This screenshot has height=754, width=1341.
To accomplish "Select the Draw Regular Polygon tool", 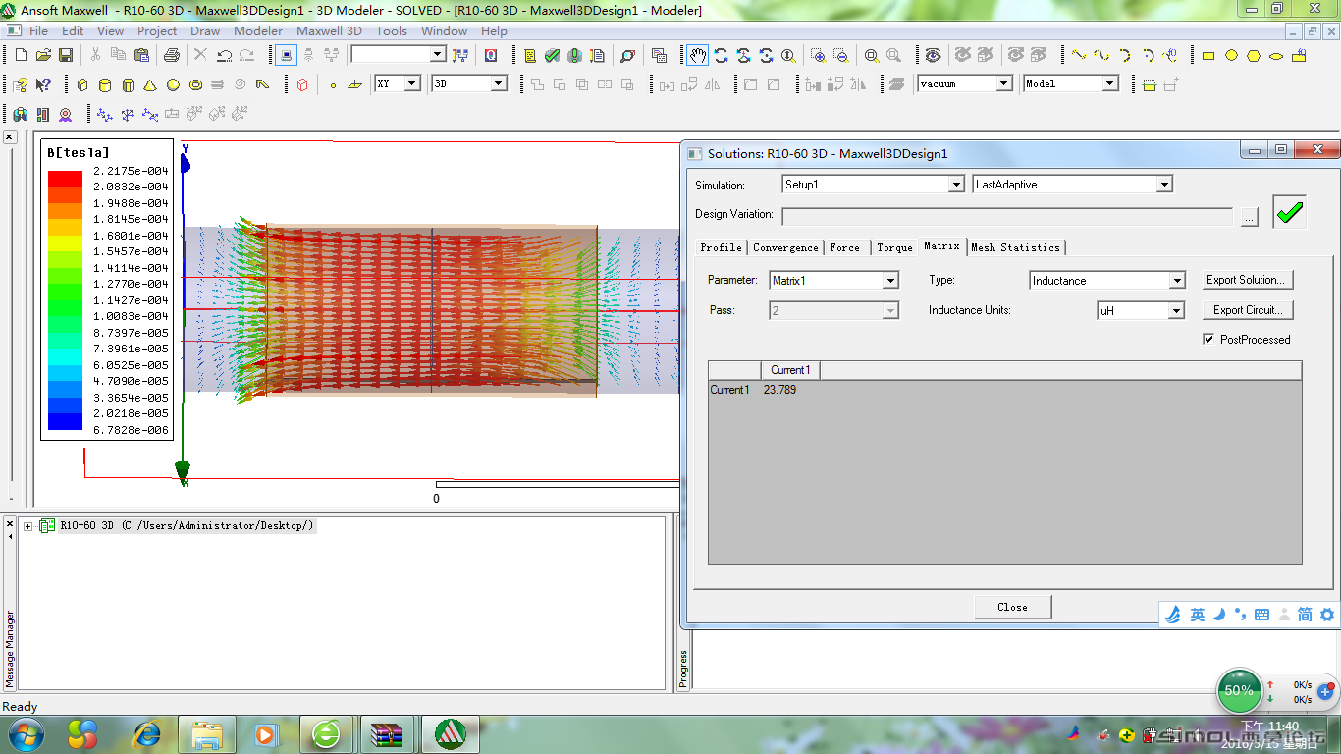I will pyautogui.click(x=1254, y=55).
